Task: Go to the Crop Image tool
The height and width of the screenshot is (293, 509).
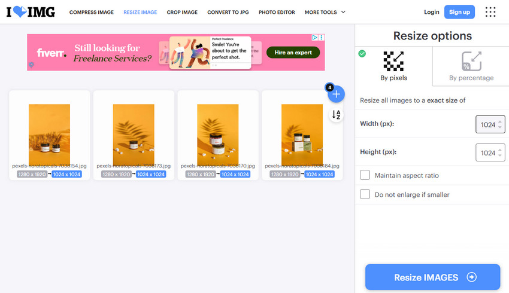Action: coord(182,12)
